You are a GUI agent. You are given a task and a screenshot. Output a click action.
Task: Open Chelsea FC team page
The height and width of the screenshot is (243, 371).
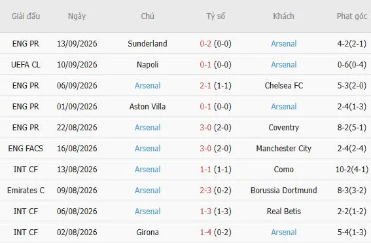pyautogui.click(x=284, y=86)
